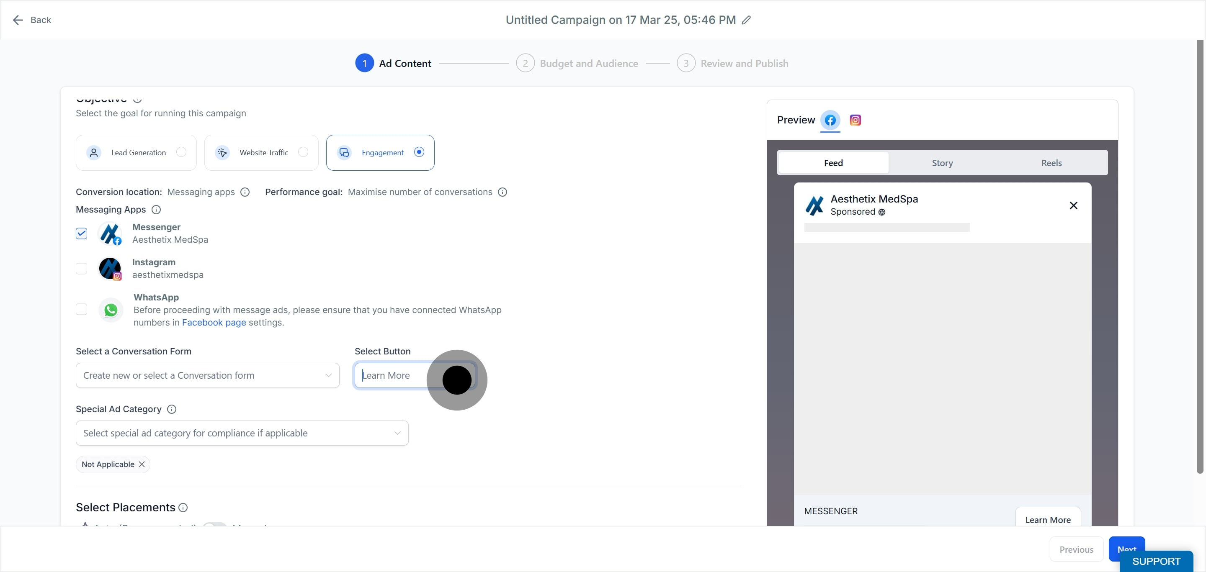This screenshot has height=572, width=1206.
Task: Click info icon beside Performance goal
Action: coord(502,192)
